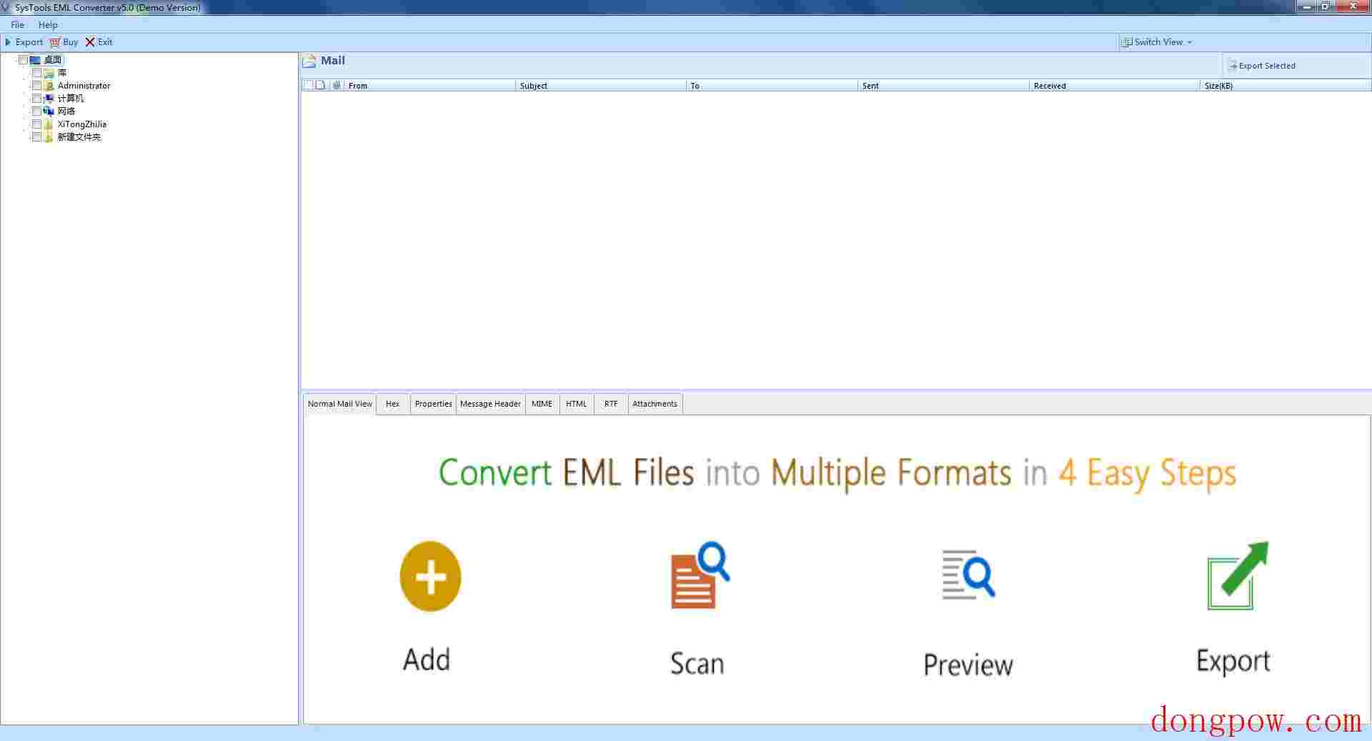Click the Exit toolbar button label
This screenshot has height=741, width=1372.
105,42
